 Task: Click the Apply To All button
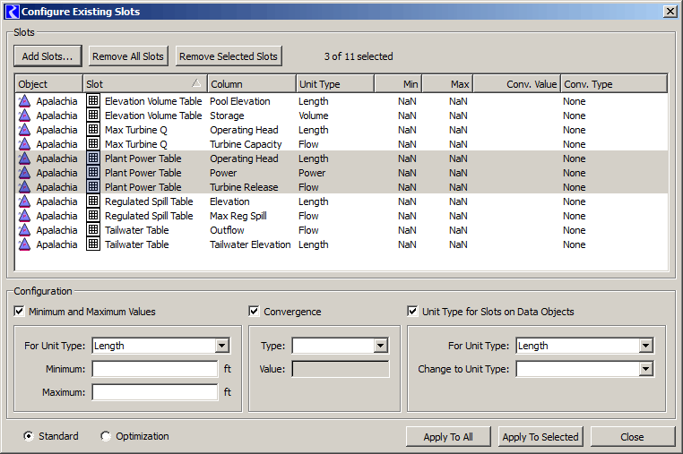(448, 437)
